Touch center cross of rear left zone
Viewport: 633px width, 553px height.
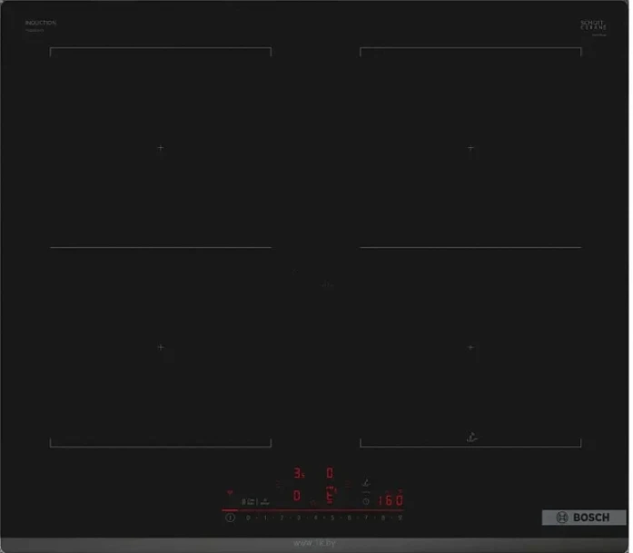click(161, 148)
